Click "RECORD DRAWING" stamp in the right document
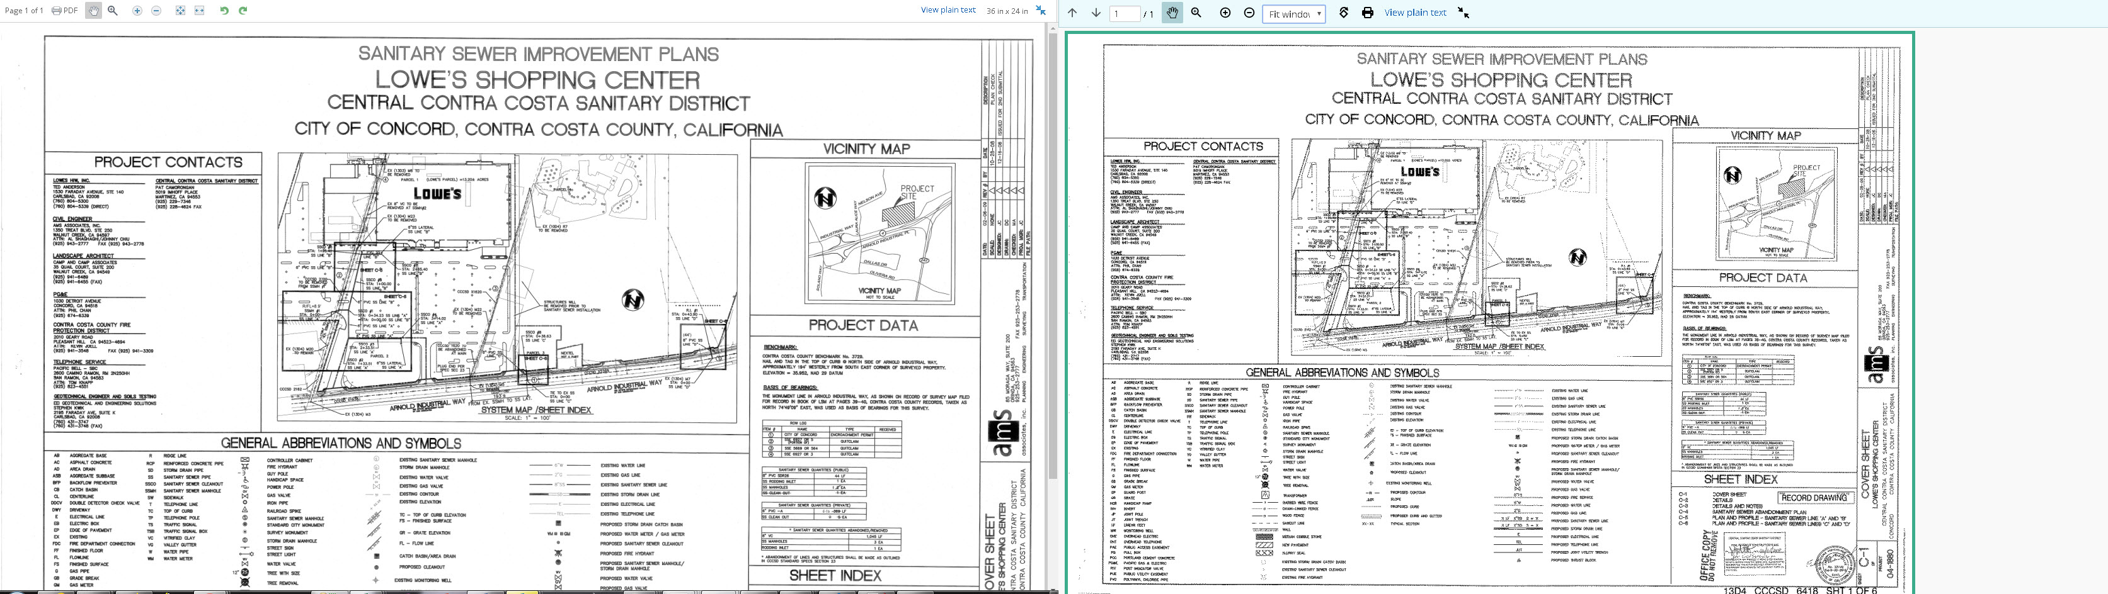The image size is (2108, 594). click(1813, 498)
